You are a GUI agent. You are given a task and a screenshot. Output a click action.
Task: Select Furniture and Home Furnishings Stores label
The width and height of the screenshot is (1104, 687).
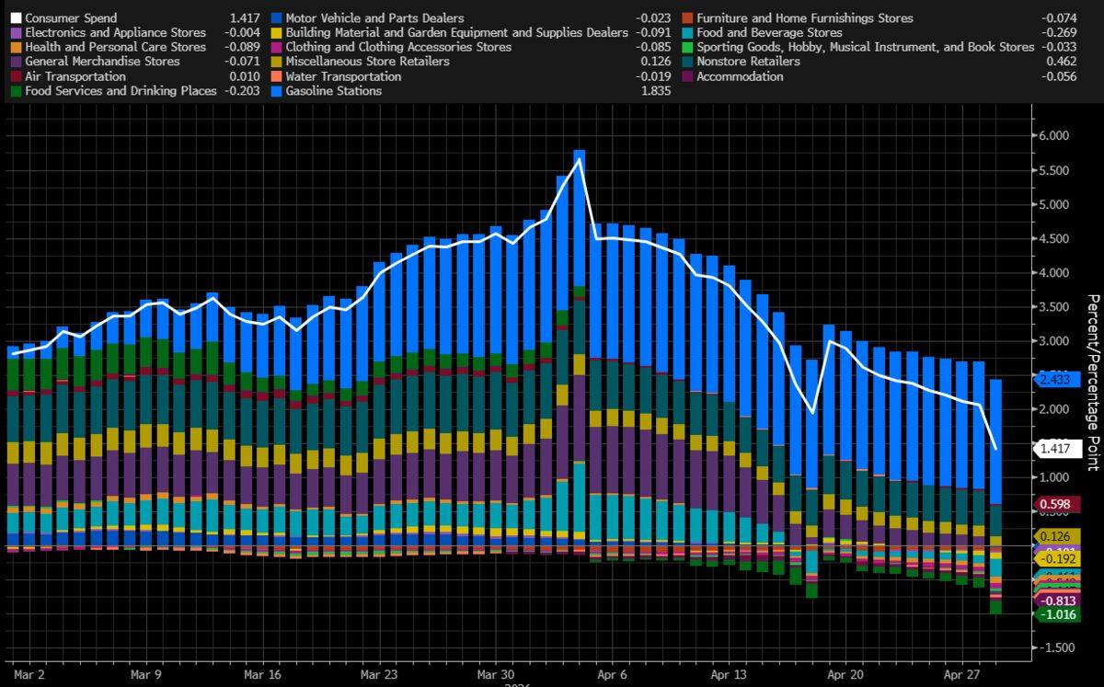(805, 18)
